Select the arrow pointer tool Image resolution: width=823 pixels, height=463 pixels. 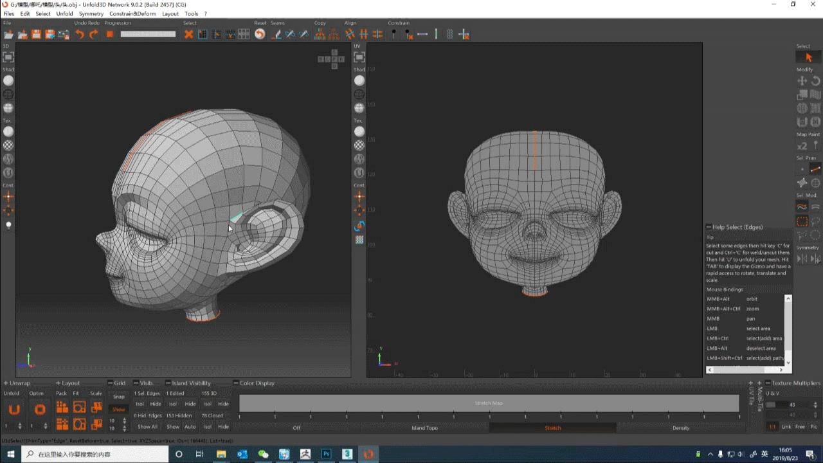click(x=808, y=58)
